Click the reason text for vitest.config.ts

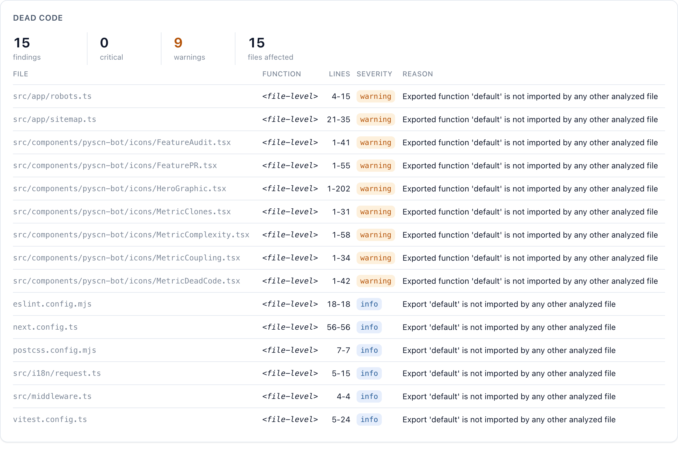tap(509, 420)
